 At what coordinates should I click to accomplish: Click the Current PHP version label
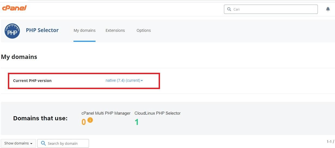[x=32, y=81]
